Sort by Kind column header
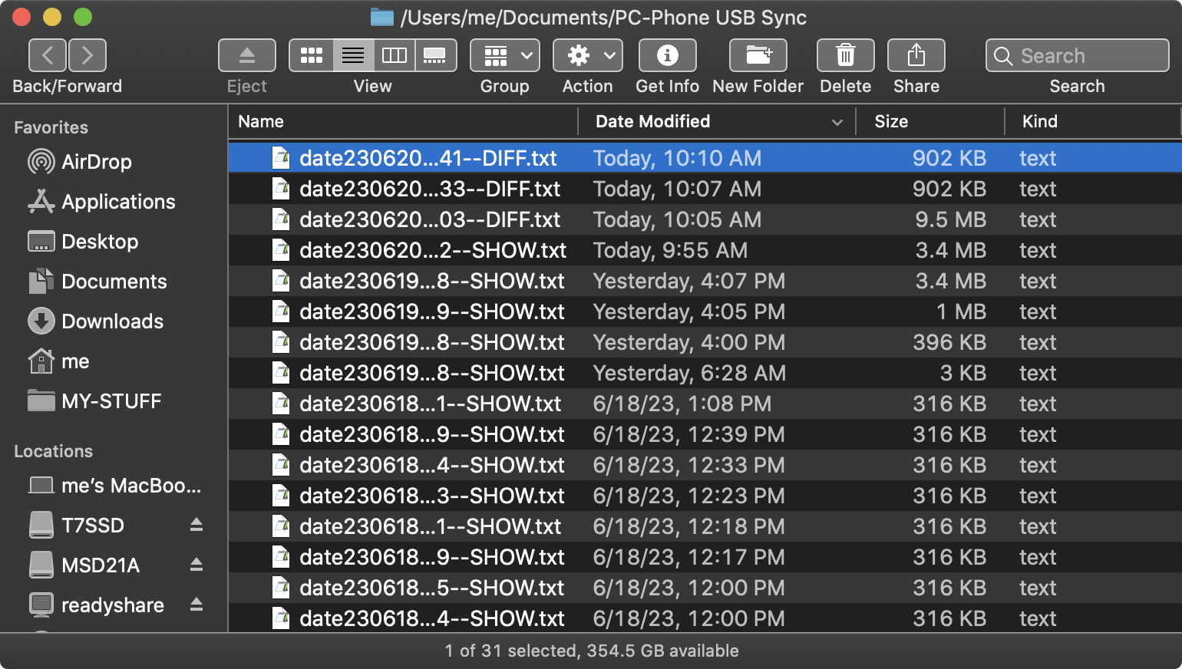This screenshot has height=669, width=1182. click(1092, 121)
